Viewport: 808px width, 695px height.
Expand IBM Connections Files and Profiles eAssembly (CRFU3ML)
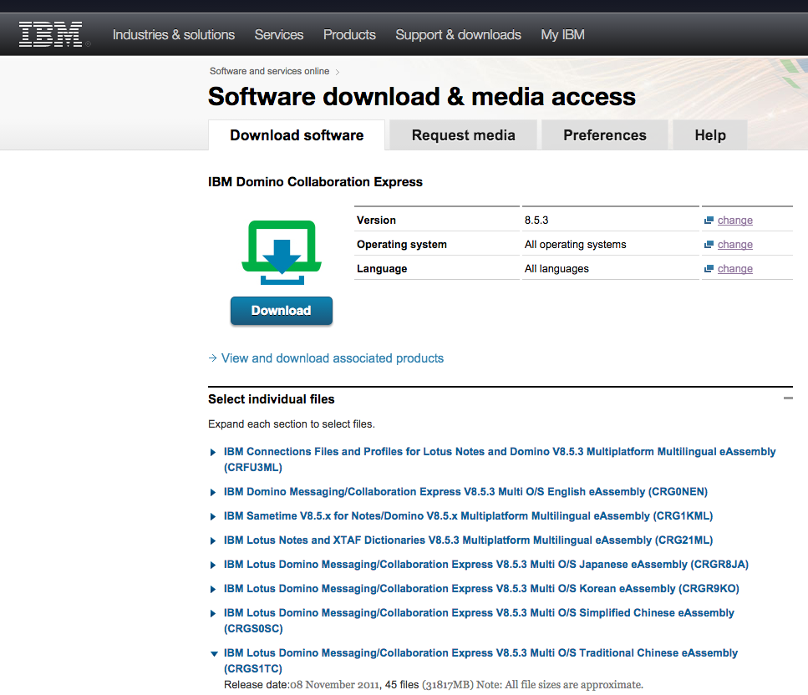(x=213, y=453)
